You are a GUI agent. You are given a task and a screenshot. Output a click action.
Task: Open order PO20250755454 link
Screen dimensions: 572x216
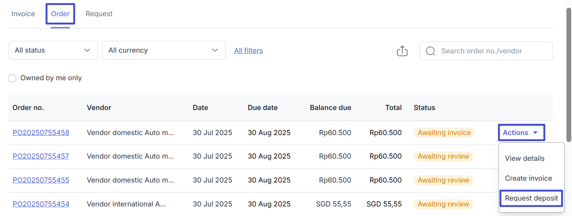41,204
